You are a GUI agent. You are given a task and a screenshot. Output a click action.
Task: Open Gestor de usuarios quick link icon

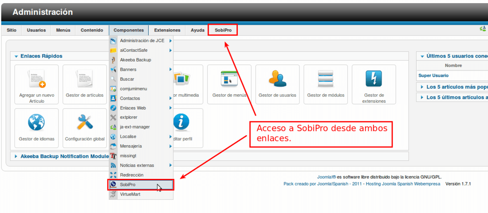pos(277,85)
